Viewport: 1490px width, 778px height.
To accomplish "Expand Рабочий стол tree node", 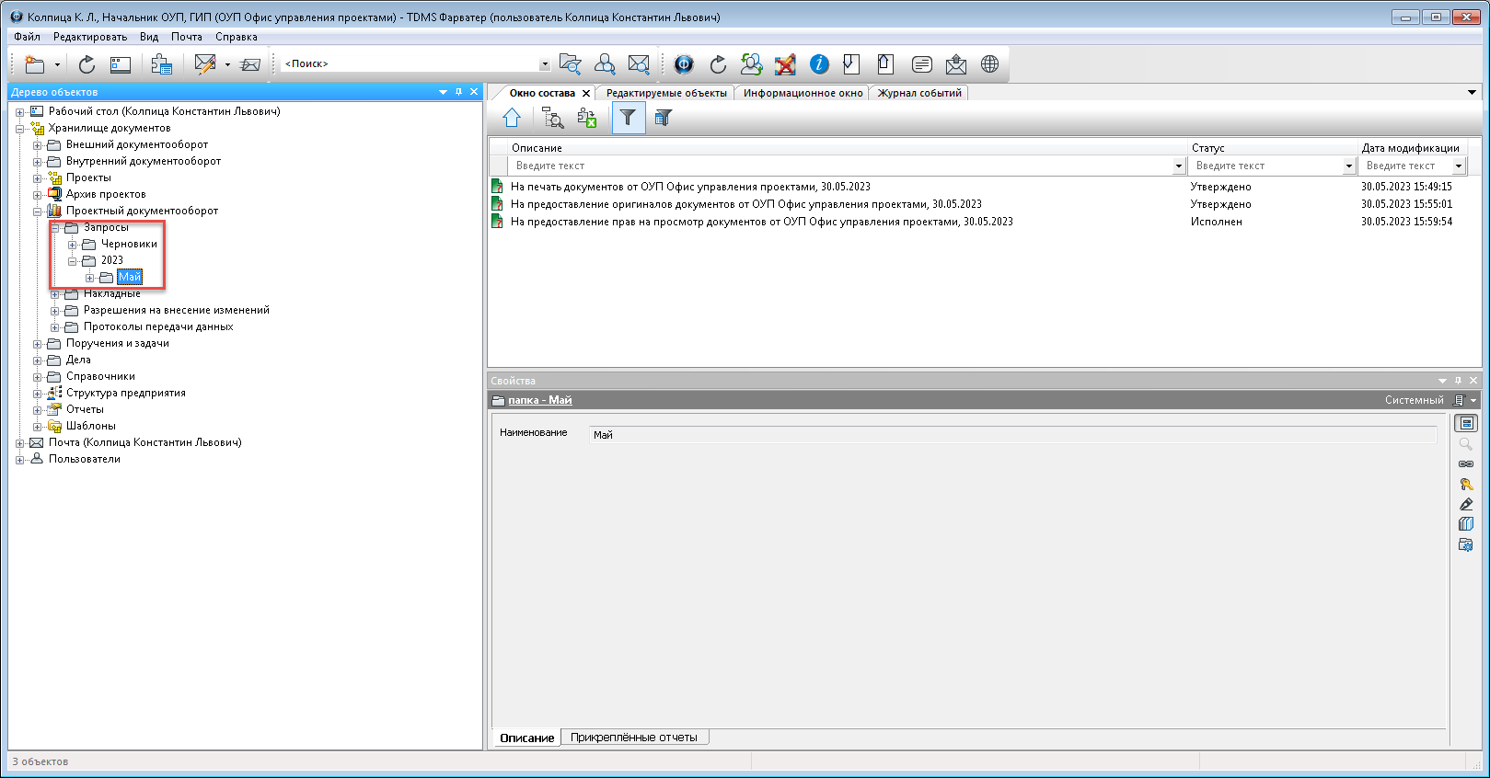I will [19, 112].
